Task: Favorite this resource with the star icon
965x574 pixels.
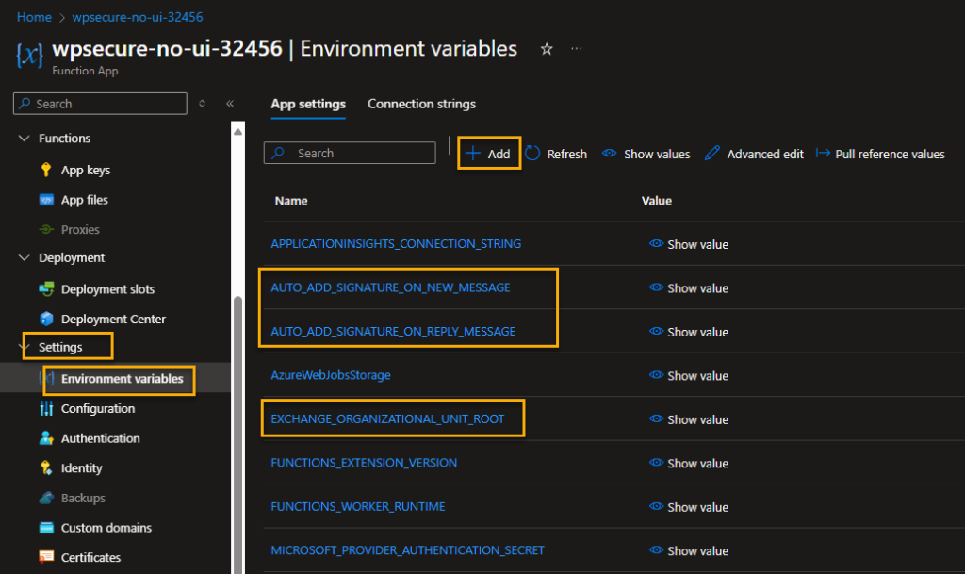Action: tap(547, 49)
